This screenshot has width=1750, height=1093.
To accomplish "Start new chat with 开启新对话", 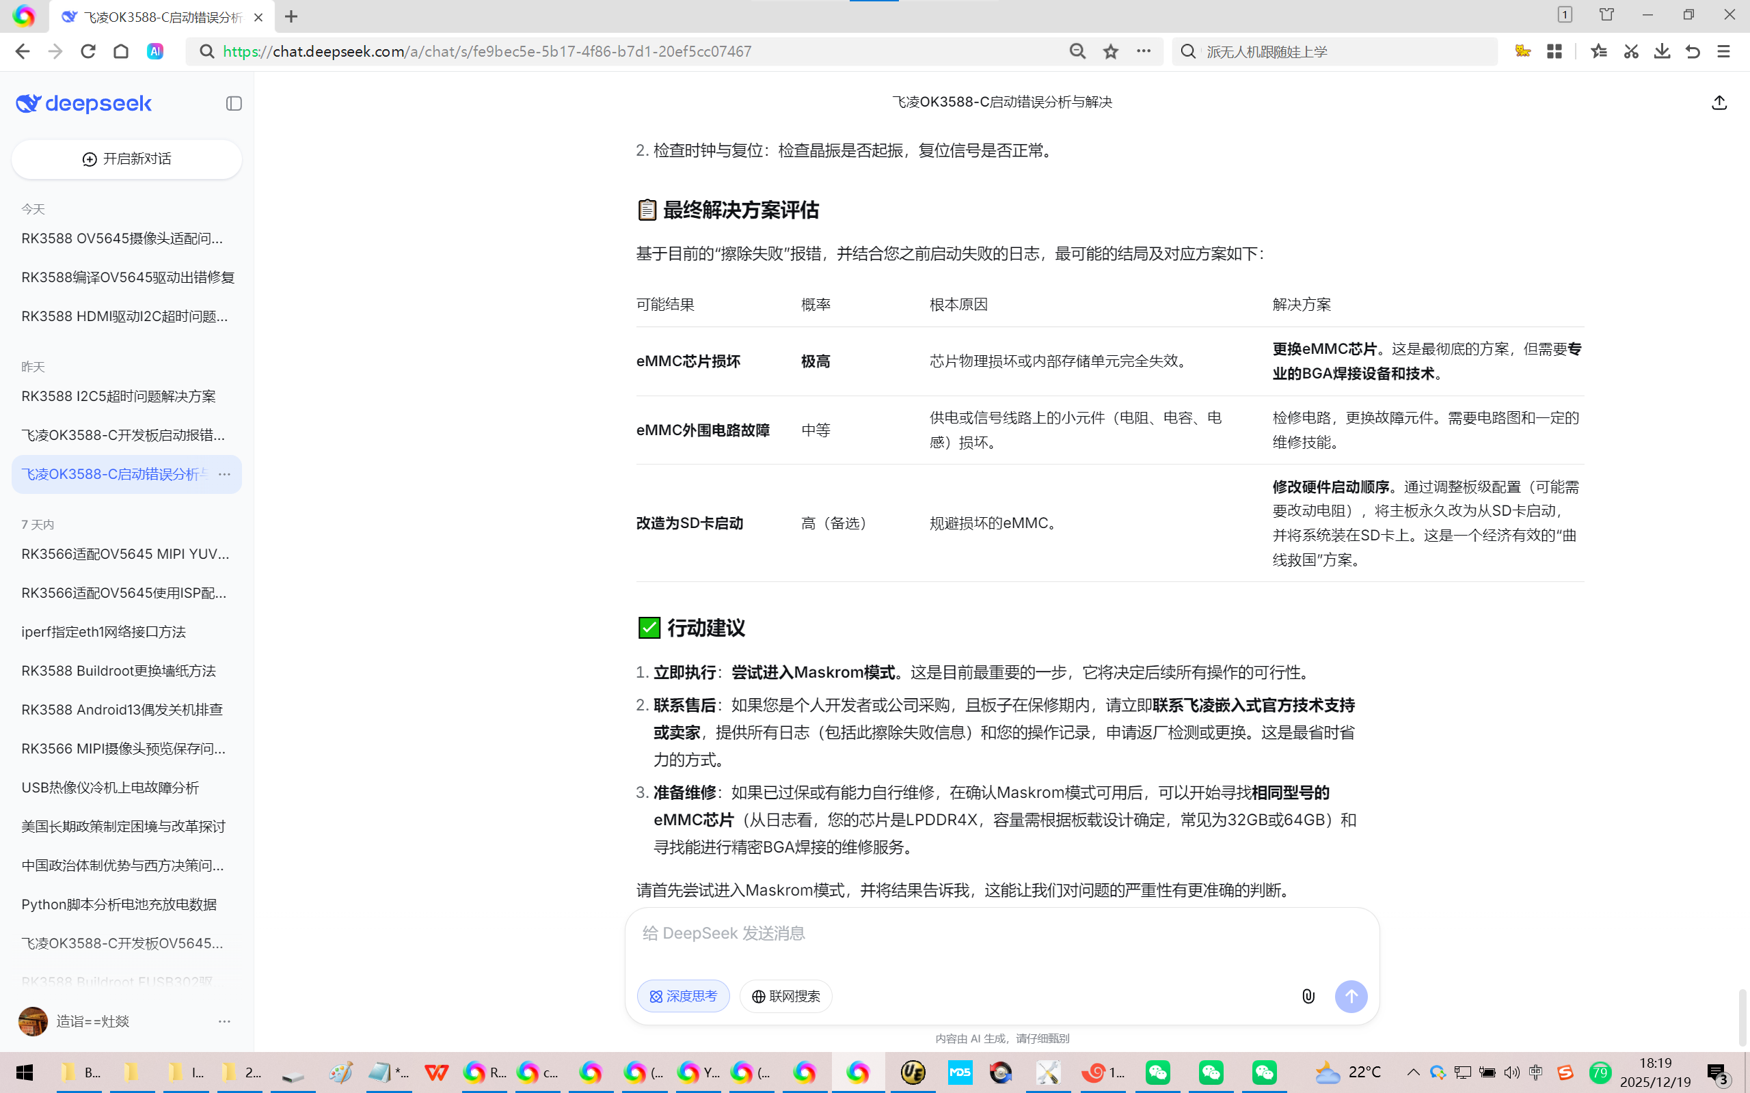I will [126, 159].
